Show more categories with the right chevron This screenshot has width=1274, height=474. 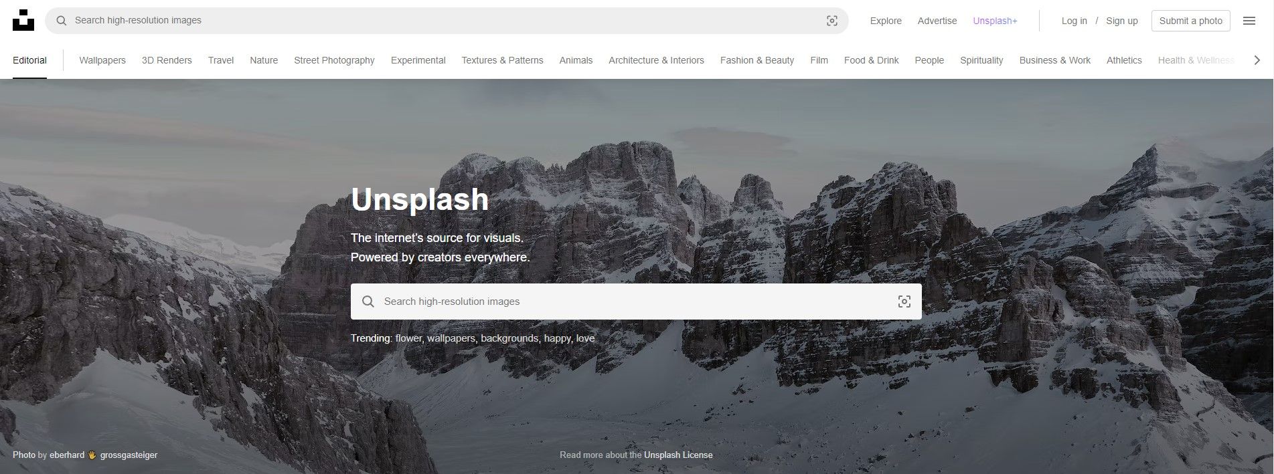tap(1257, 60)
